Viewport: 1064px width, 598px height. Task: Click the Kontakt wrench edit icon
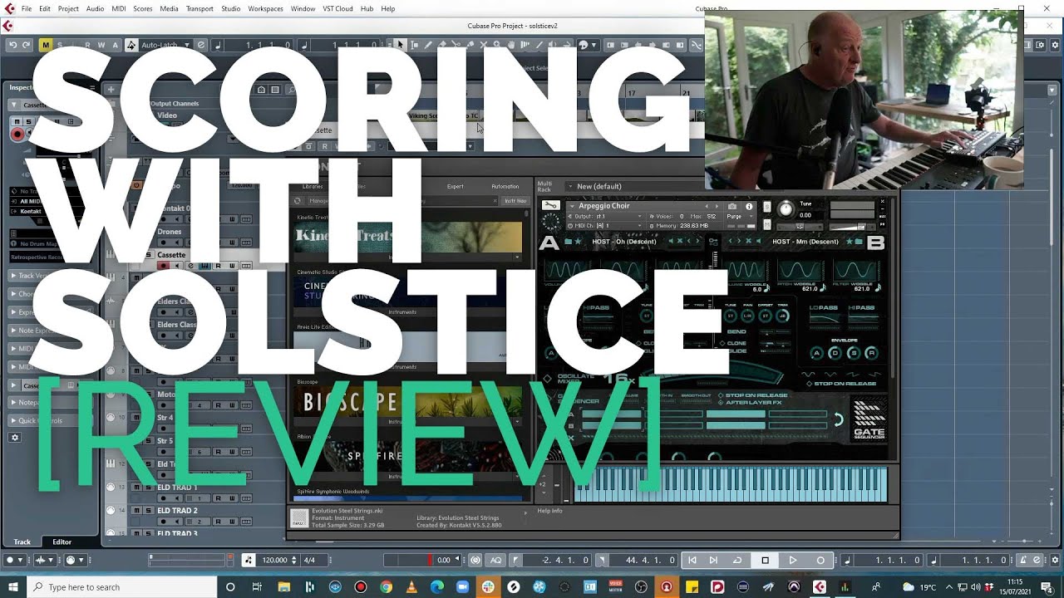550,205
